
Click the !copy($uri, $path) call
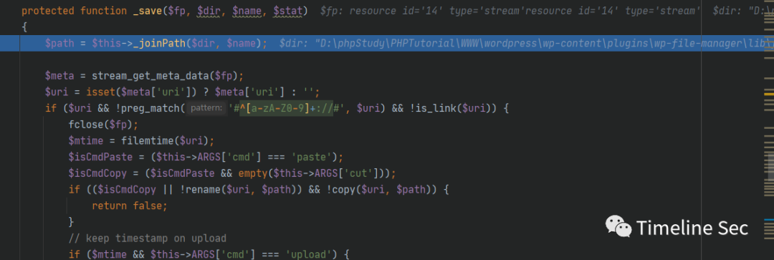pyautogui.click(x=379, y=190)
